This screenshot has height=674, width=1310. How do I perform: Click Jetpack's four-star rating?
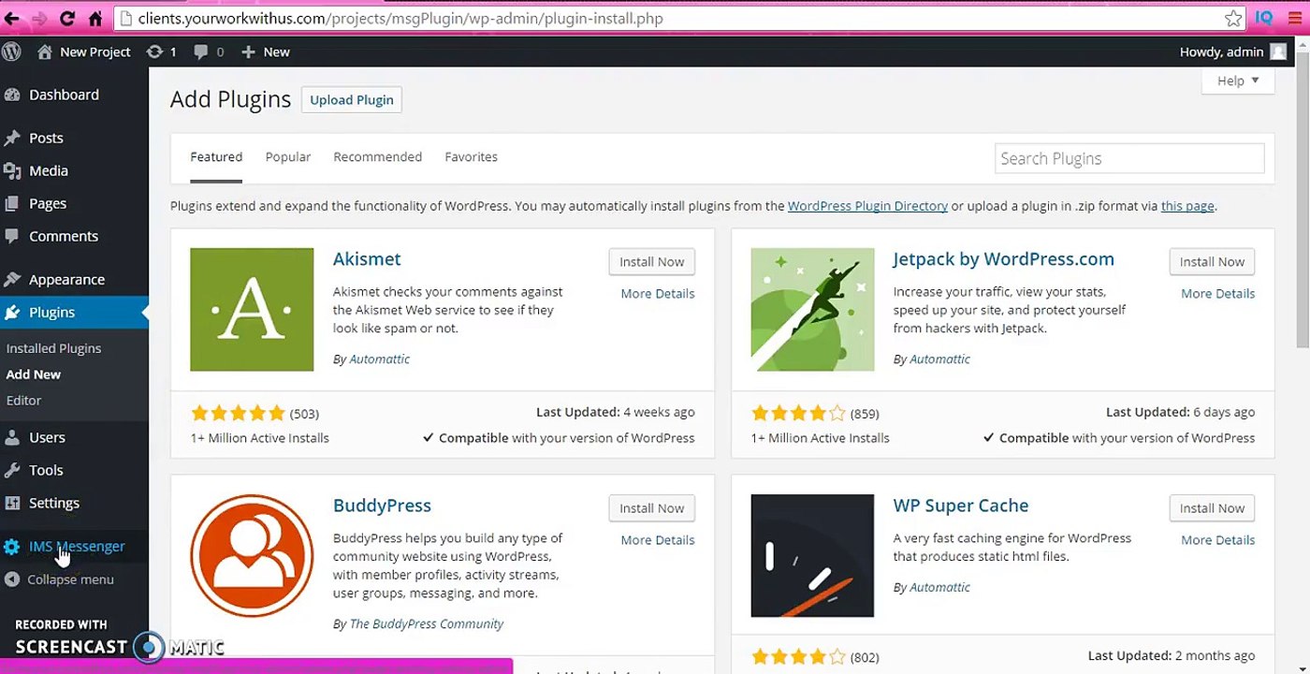click(x=798, y=413)
